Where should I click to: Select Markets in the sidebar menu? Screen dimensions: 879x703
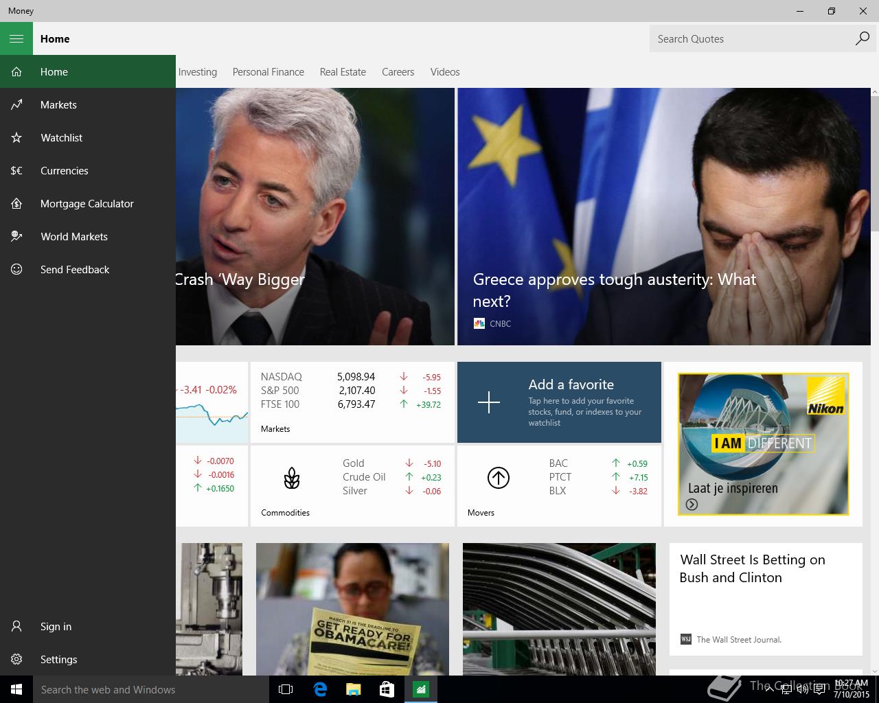[x=88, y=104]
